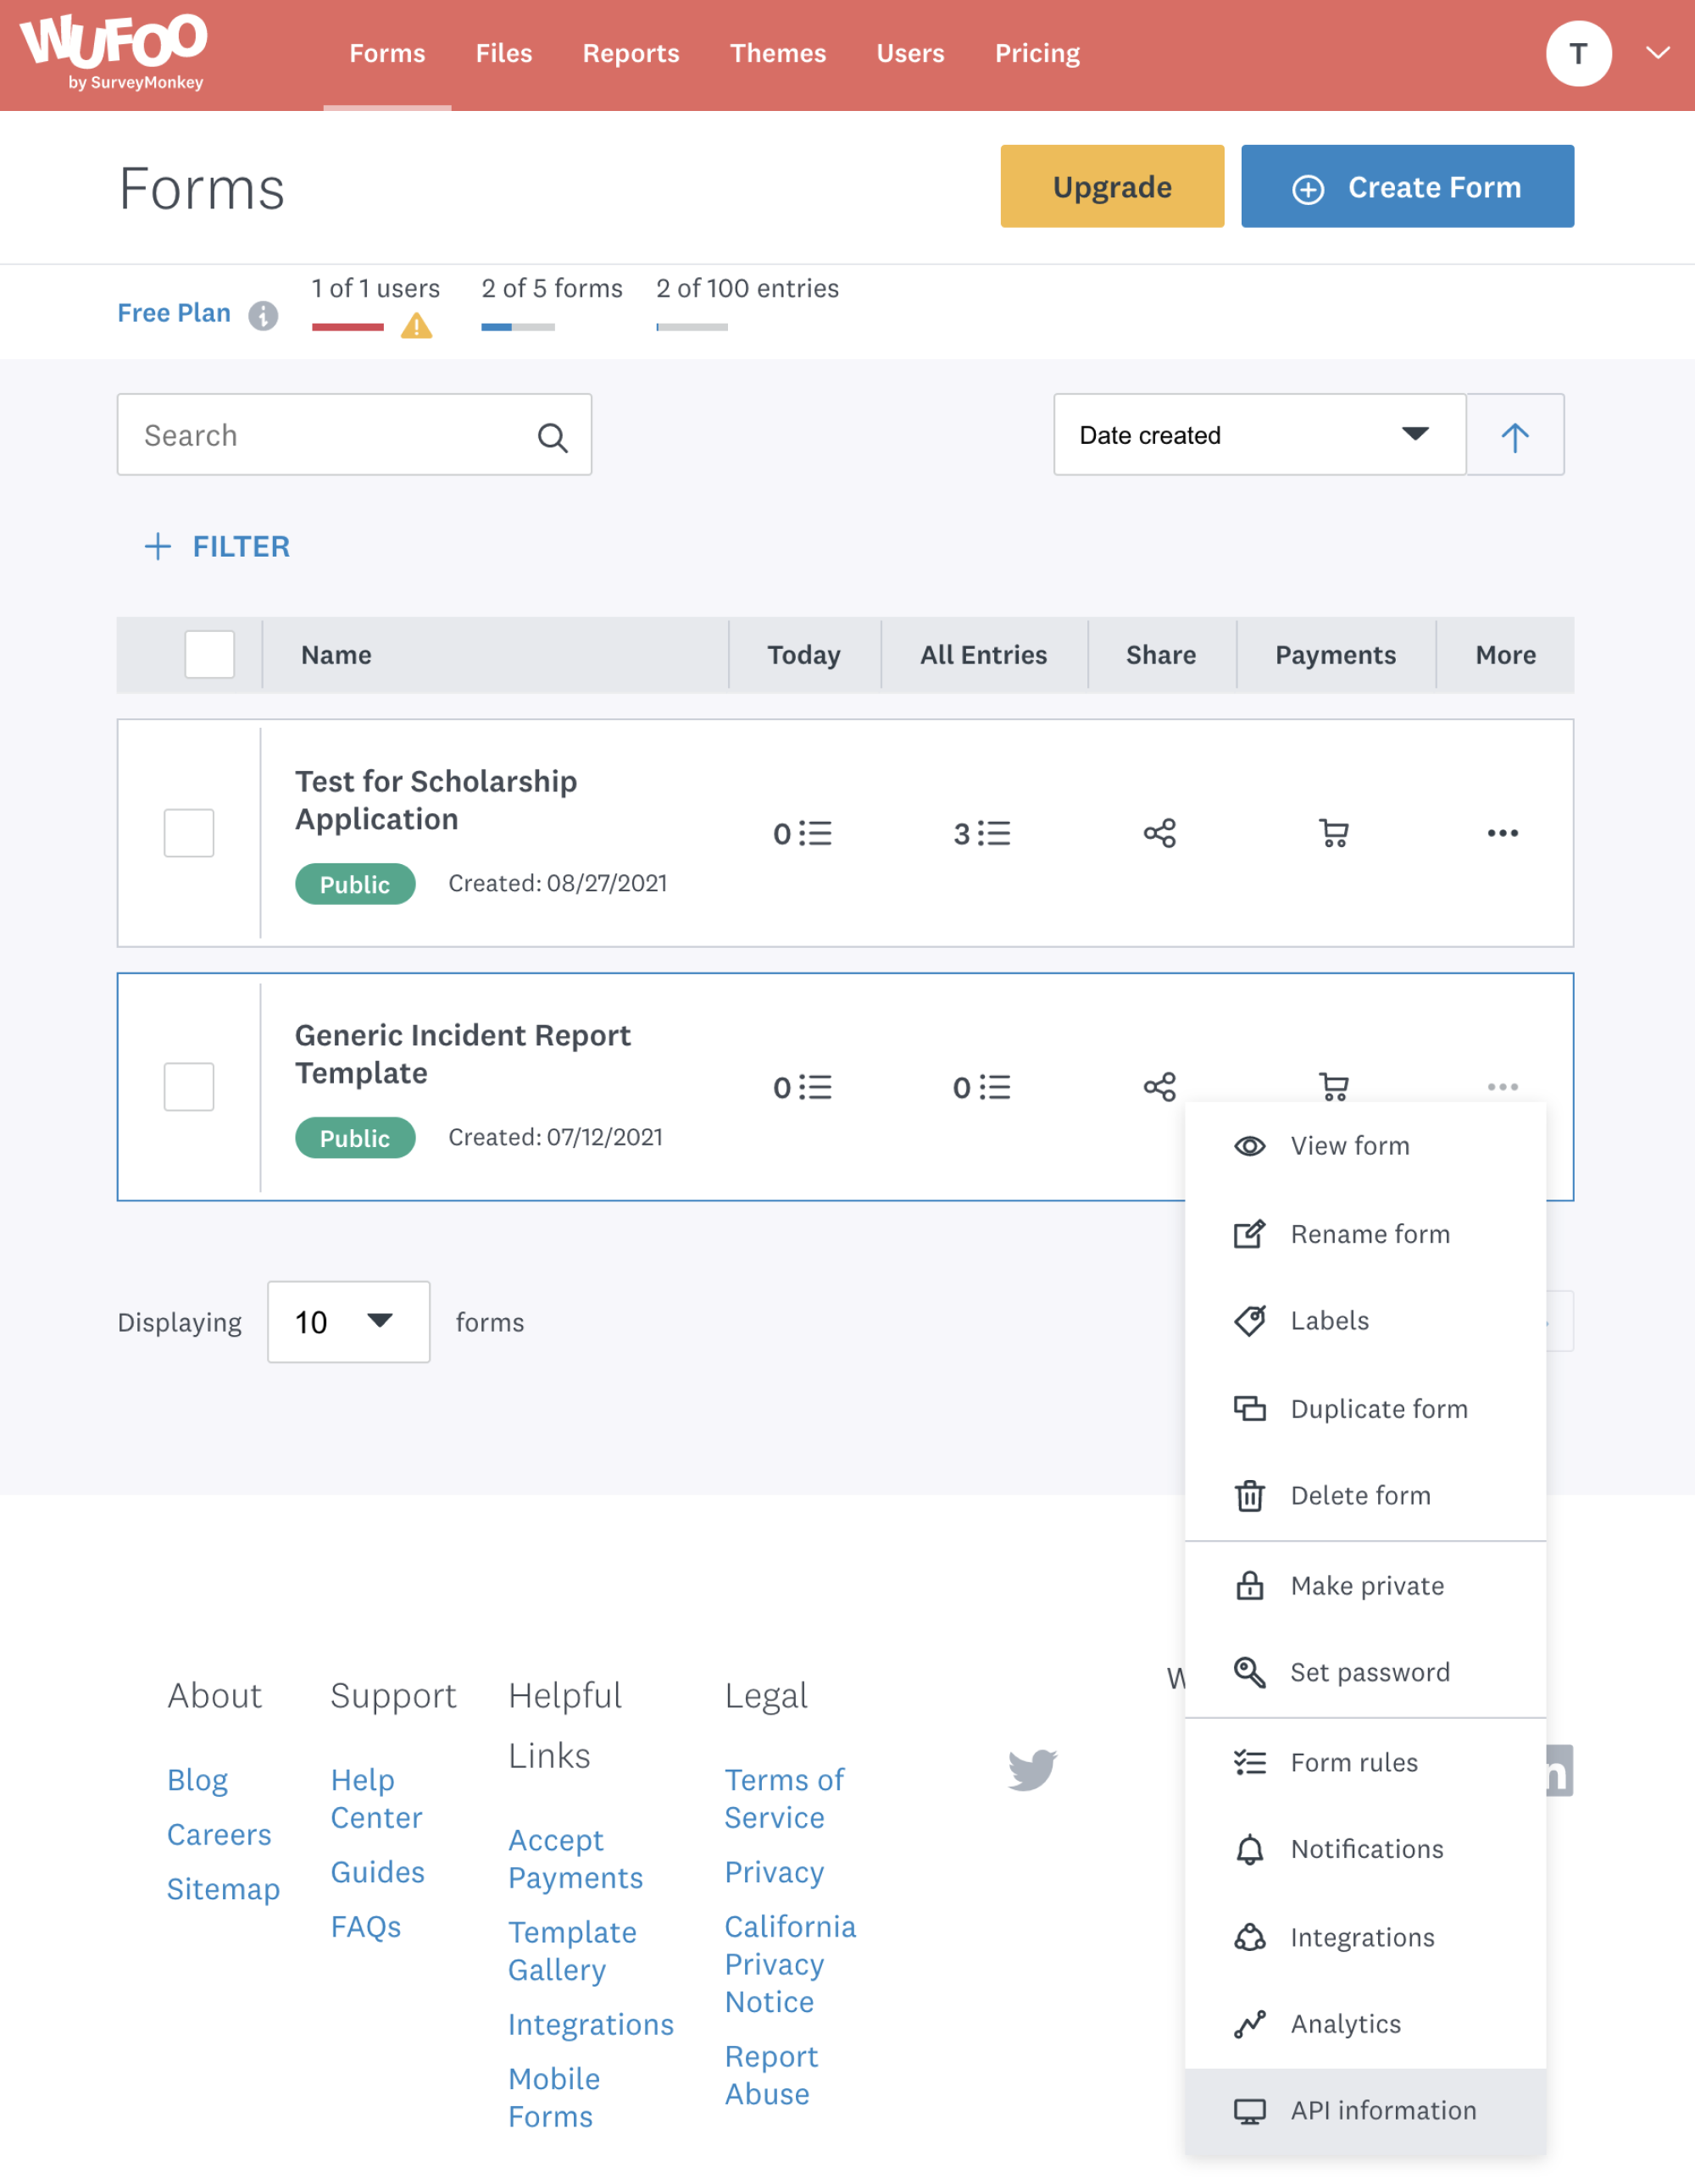Click into the Search input field

click(x=331, y=435)
